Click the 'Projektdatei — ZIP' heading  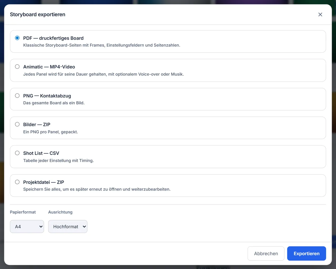44,182
